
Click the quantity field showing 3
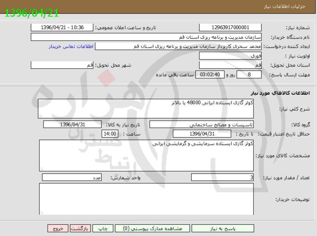click(222, 178)
